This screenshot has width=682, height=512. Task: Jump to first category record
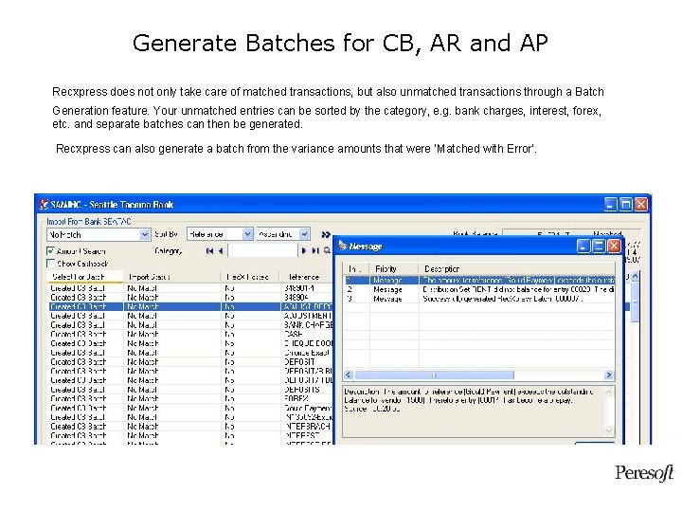(x=209, y=250)
